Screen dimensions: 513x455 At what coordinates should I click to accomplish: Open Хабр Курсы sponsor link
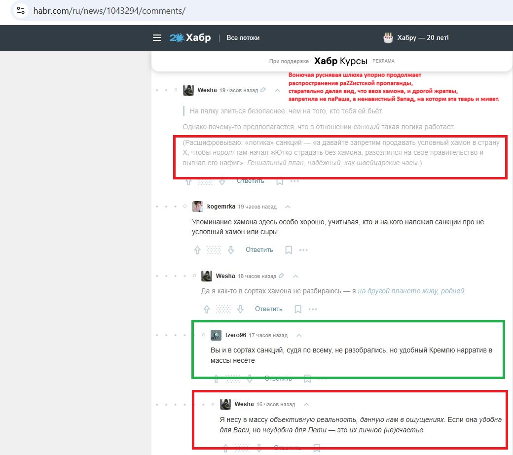coord(340,61)
